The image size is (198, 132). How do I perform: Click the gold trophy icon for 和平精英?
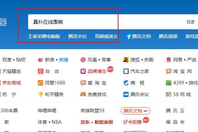click(x=40, y=94)
